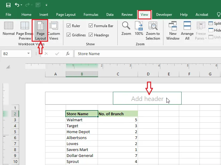This screenshot has height=165, width=221.
Task: Click the Select All corner triangle
Action: coord(8,67)
